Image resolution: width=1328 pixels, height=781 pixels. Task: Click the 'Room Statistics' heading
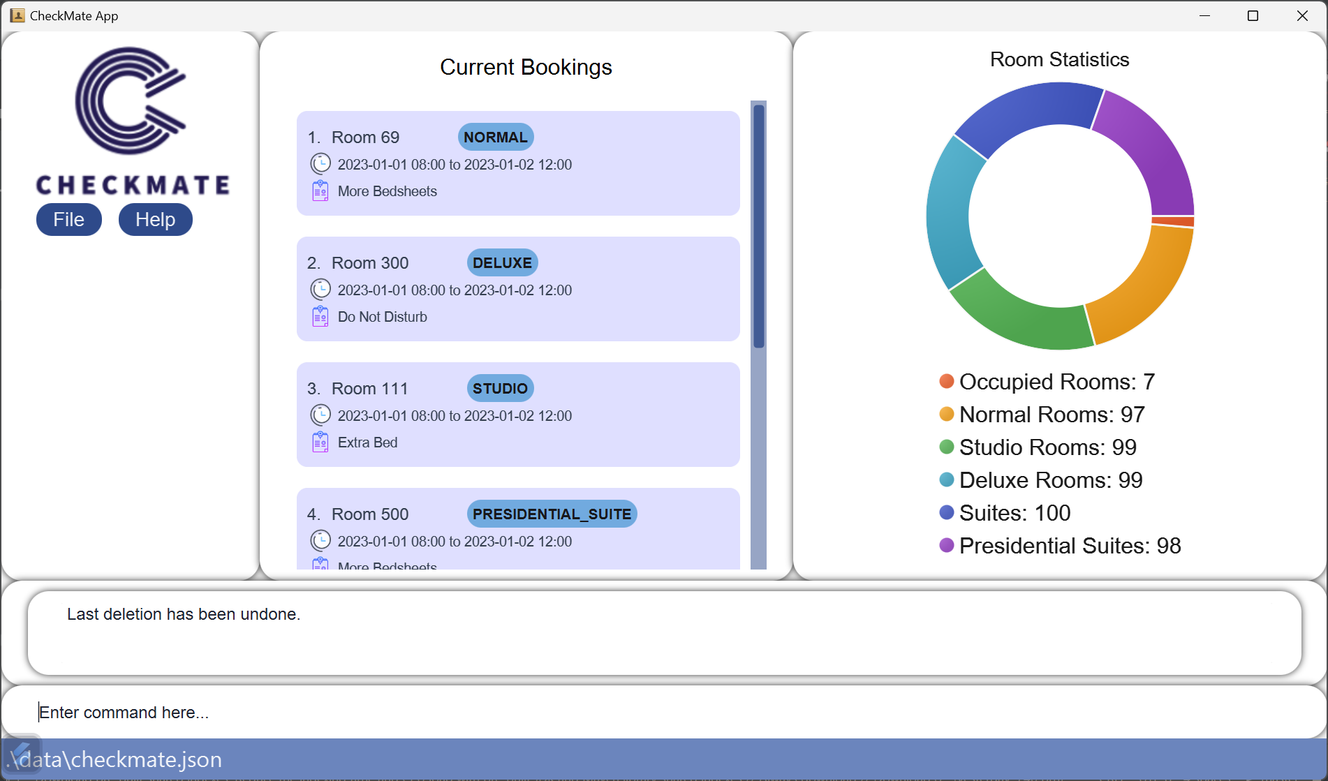pos(1059,59)
